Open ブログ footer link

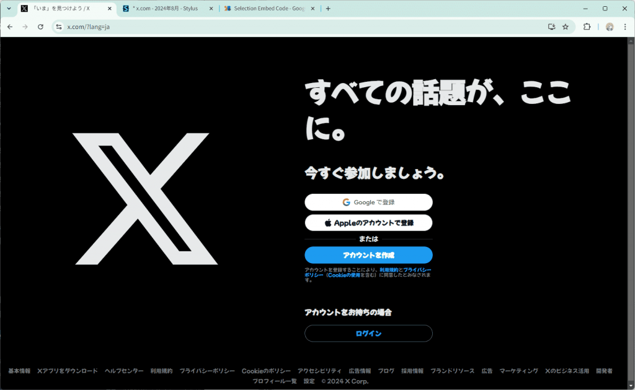[x=386, y=371]
